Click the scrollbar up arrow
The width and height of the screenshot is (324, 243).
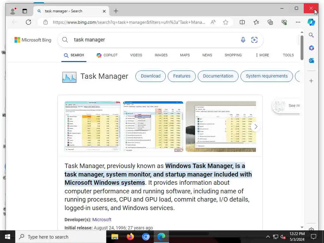click(x=302, y=32)
